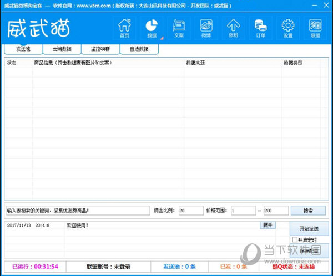
Task: Click the maximum price field showing 200
Action: pyautogui.click(x=276, y=211)
